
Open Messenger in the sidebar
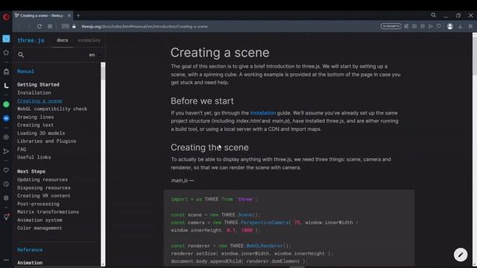click(6, 118)
